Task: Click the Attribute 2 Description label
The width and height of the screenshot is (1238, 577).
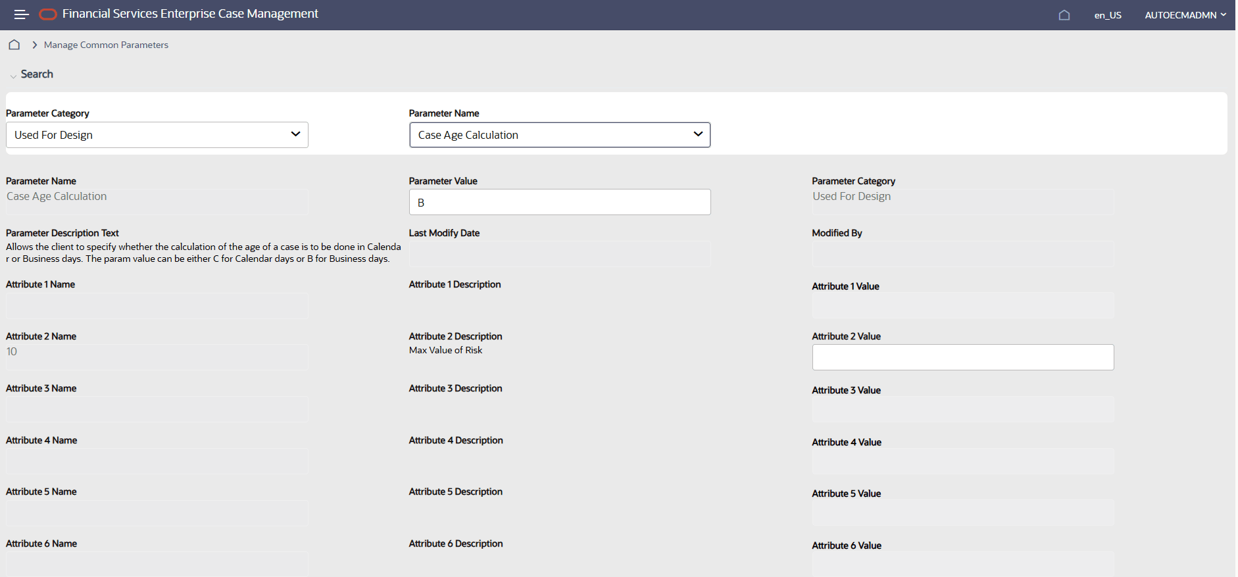Action: pyautogui.click(x=455, y=336)
